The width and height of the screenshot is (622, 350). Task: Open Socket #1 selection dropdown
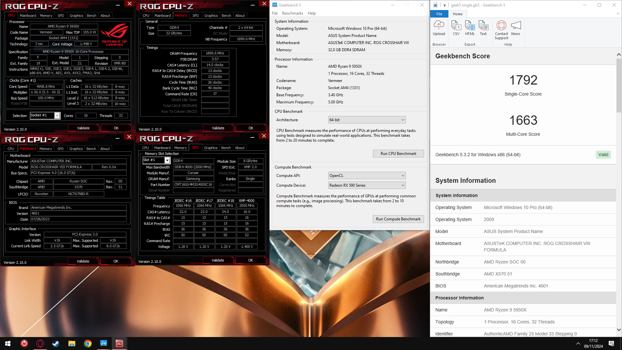tap(45, 115)
